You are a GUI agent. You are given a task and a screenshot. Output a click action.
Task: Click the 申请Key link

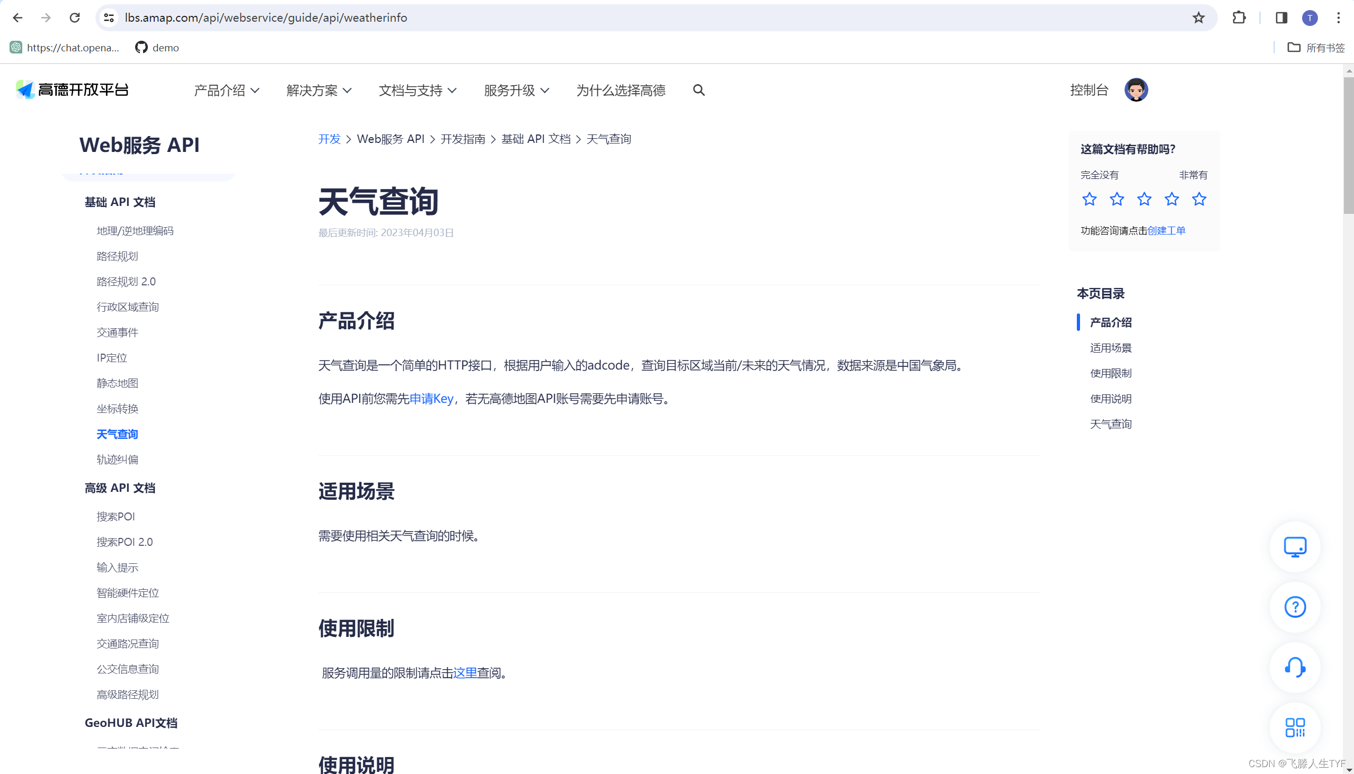[x=431, y=399]
